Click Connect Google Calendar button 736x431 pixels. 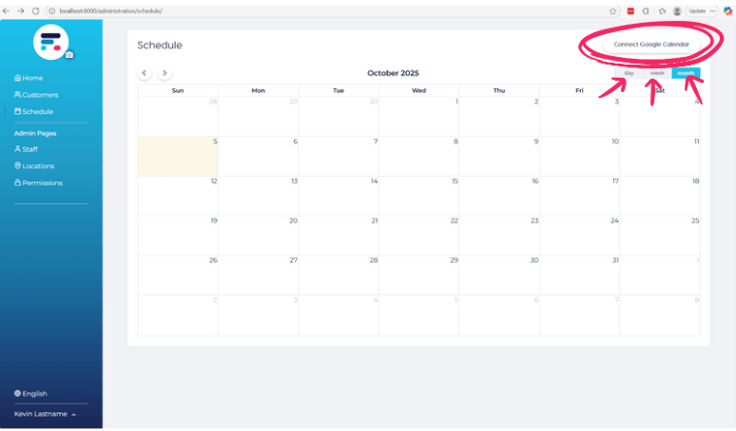pos(651,45)
